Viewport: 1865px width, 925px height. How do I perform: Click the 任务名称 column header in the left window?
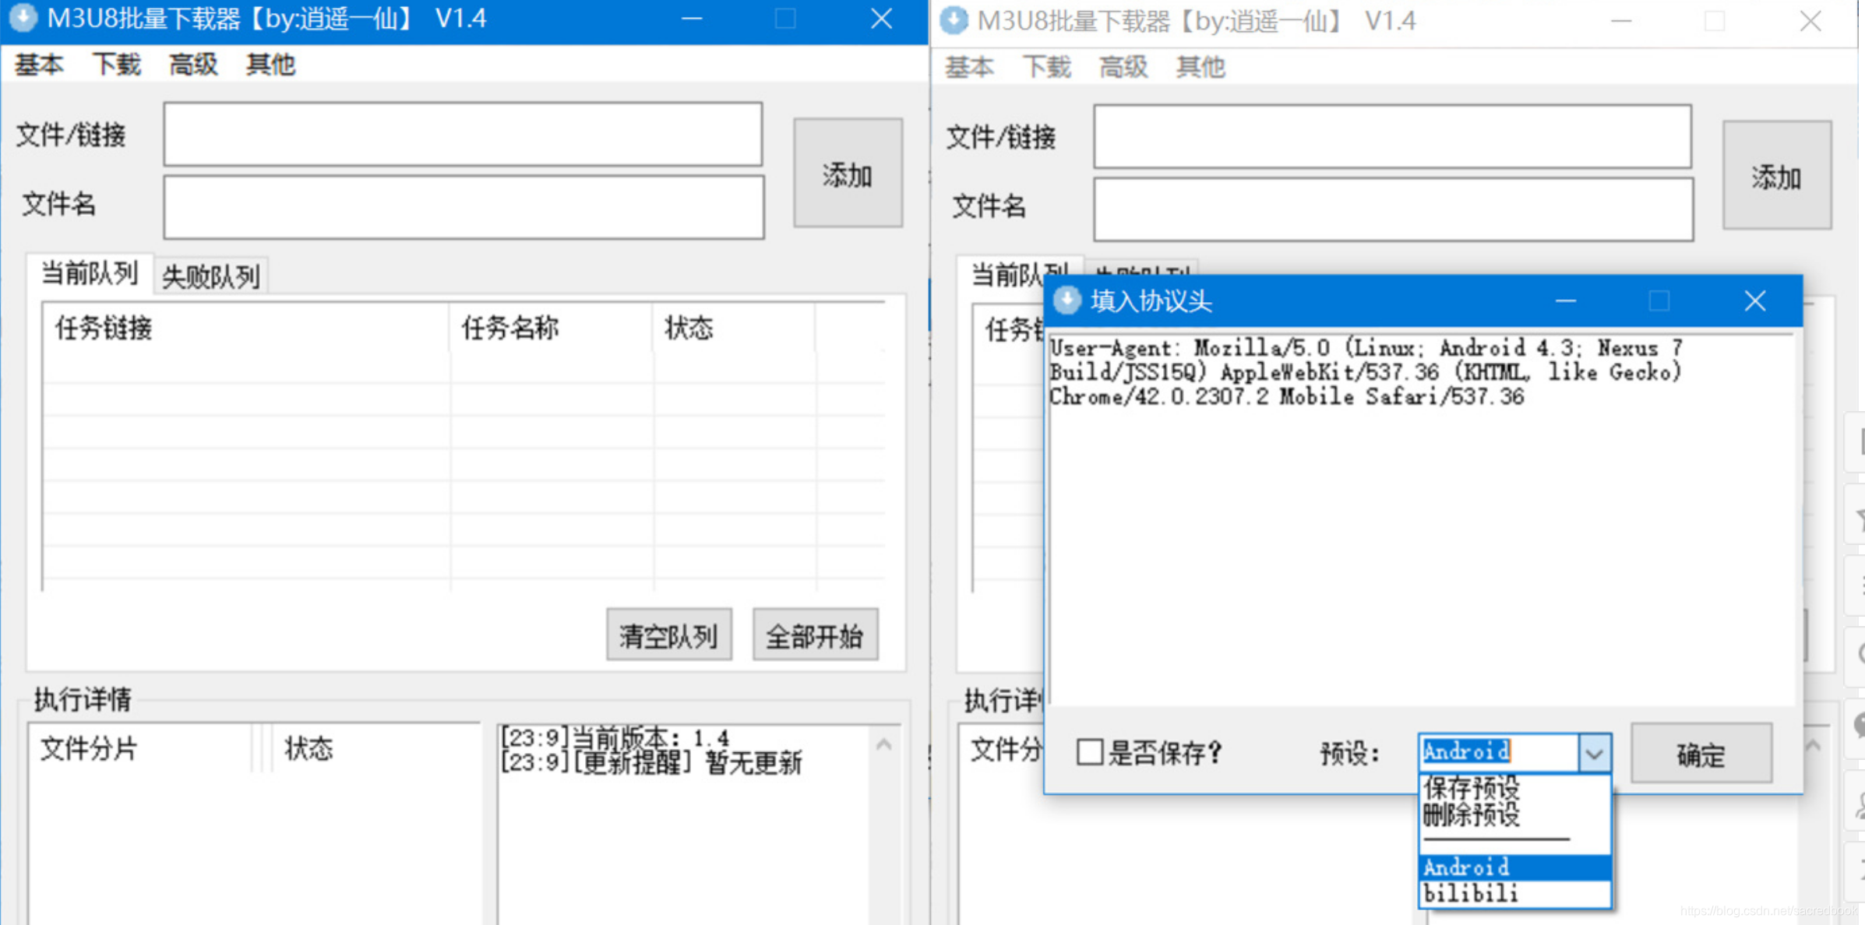[x=551, y=328]
